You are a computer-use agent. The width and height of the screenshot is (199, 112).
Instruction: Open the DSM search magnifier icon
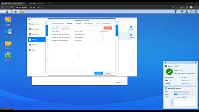[x=191, y=12]
